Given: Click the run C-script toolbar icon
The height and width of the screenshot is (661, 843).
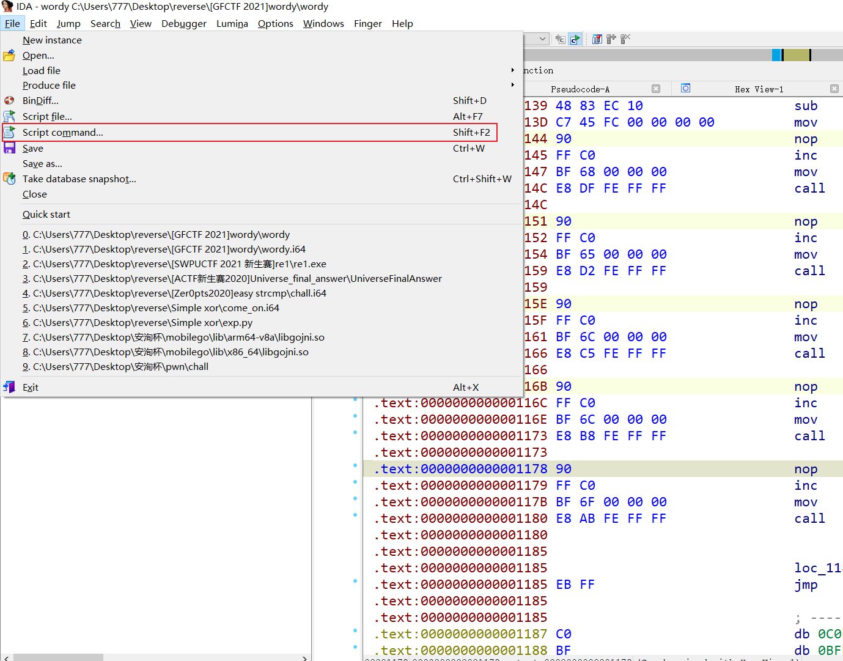Looking at the screenshot, I should click(x=575, y=39).
